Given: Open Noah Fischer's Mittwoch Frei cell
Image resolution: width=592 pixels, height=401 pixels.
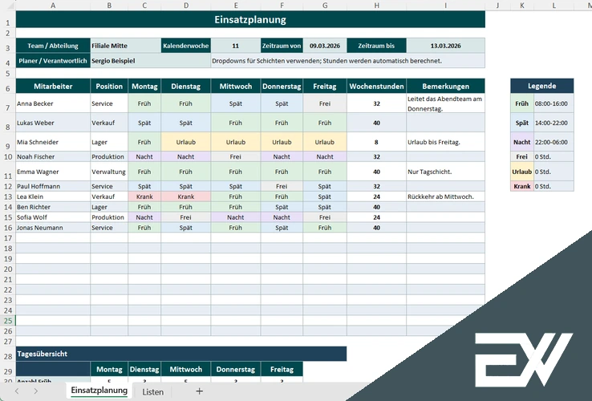Looking at the screenshot, I should point(236,156).
